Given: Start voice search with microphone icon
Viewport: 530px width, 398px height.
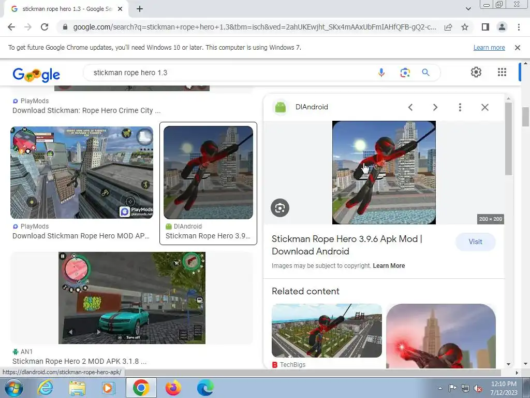Looking at the screenshot, I should tap(381, 73).
